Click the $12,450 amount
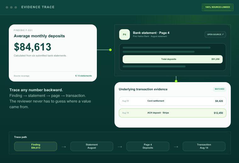The height and width of the screenshot is (163, 239). 218,113
